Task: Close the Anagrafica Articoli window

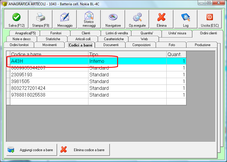Action: (x=219, y=3)
